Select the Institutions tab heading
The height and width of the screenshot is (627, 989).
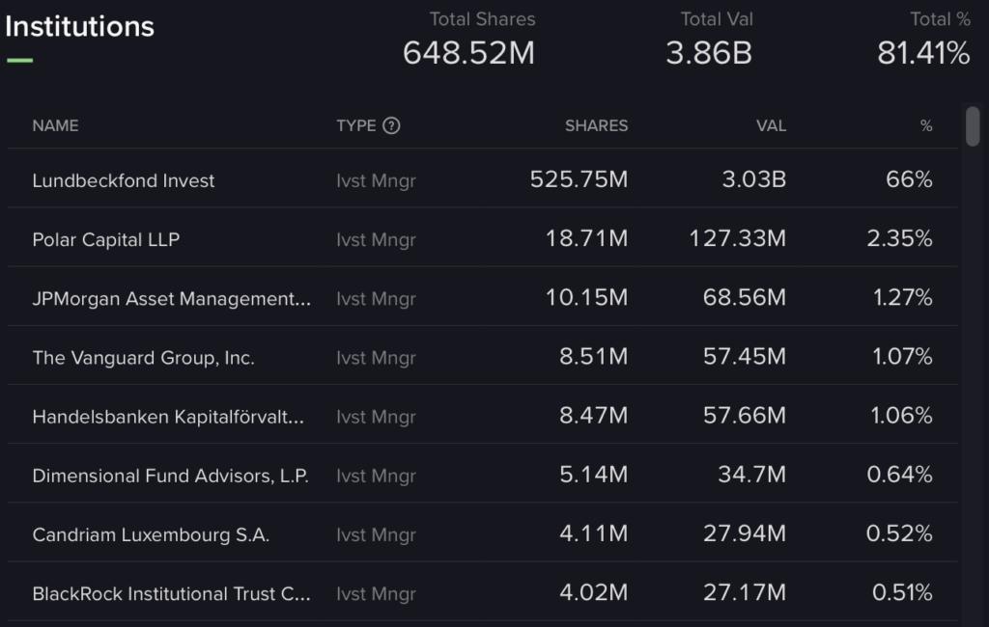(x=79, y=27)
